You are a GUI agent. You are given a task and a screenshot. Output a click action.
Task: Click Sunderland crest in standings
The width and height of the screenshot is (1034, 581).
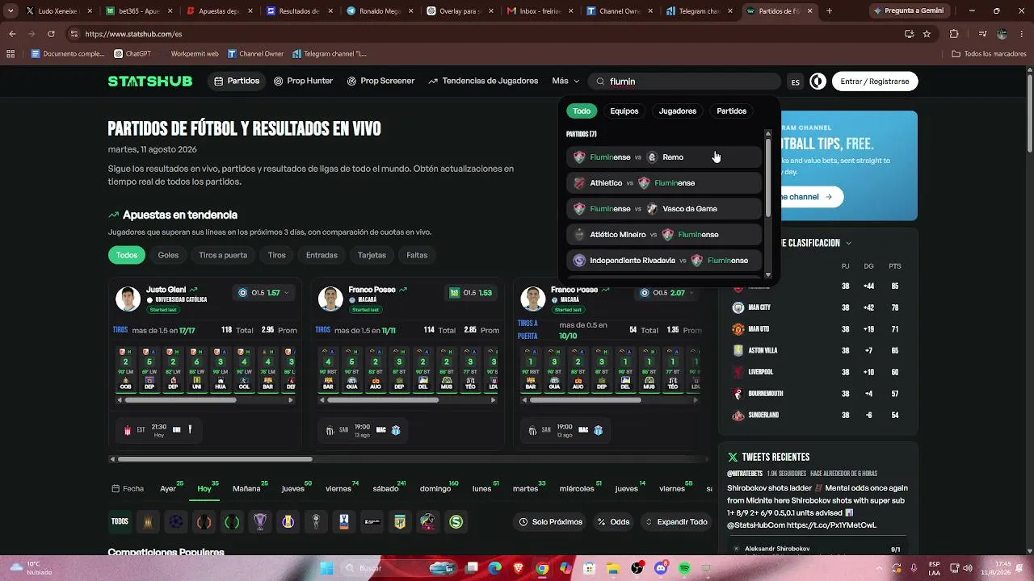tap(738, 416)
